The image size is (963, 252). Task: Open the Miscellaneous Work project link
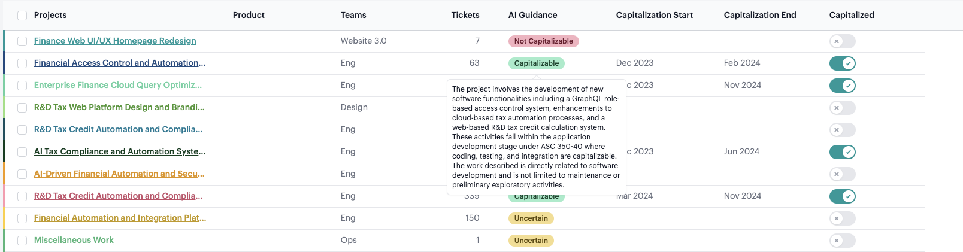(74, 240)
